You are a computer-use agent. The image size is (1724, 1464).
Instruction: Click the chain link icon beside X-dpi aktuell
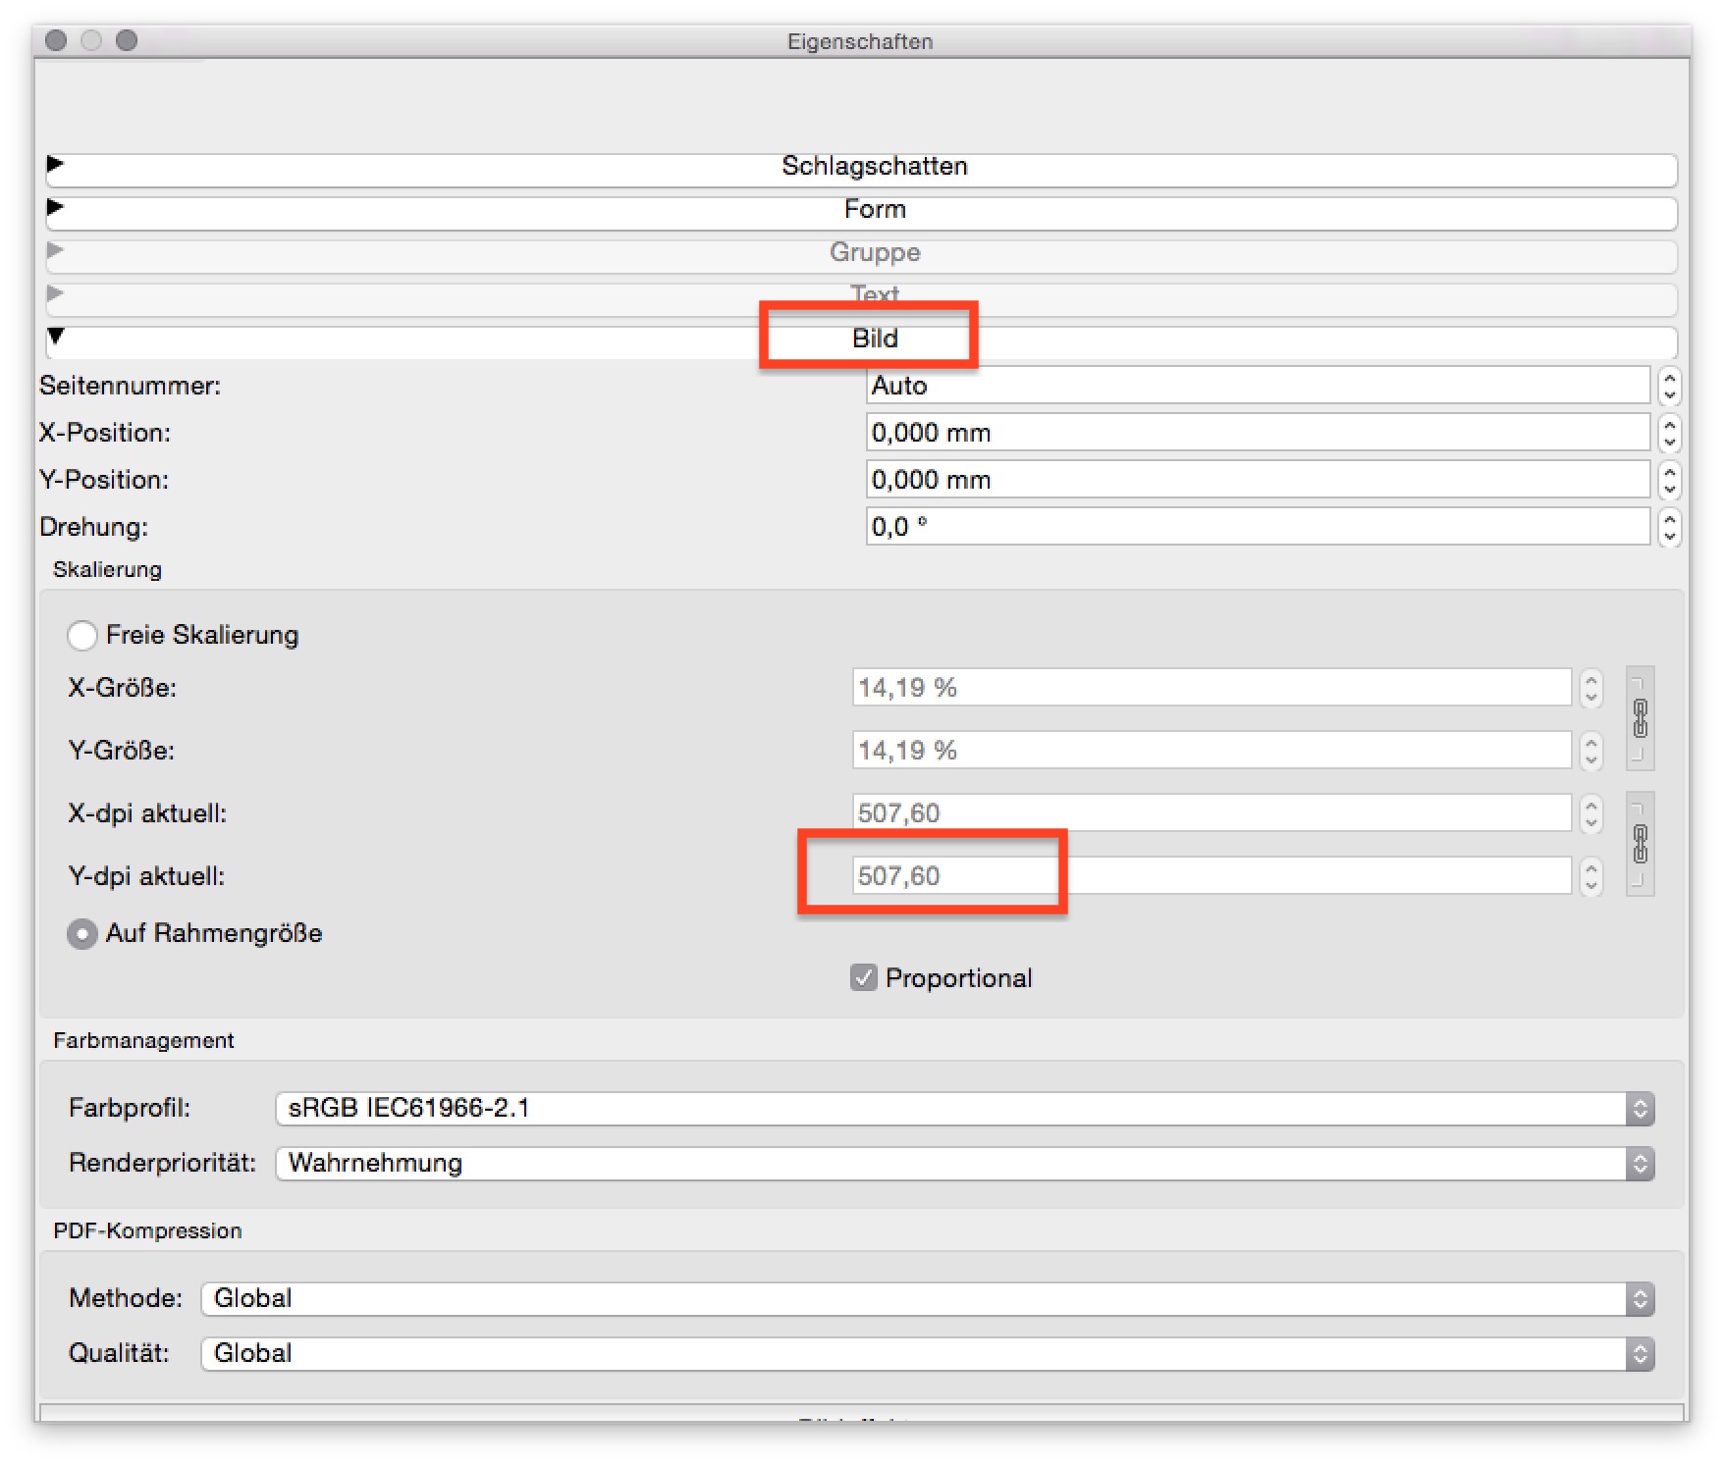click(1640, 843)
